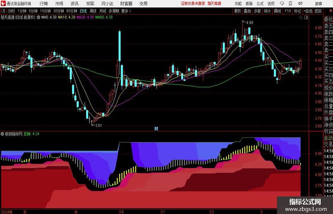Image resolution: width=333 pixels, height=214 pixels.
Task: Click the MA20: 4.35 indicator value
Action: coord(85,17)
